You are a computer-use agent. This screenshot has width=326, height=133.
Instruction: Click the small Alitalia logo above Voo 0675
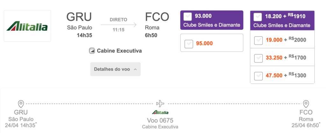tap(160, 112)
